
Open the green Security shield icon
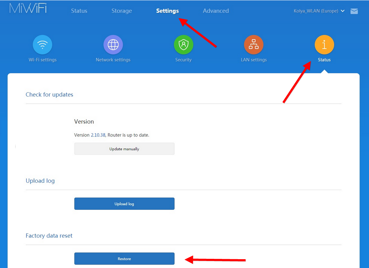pos(183,45)
